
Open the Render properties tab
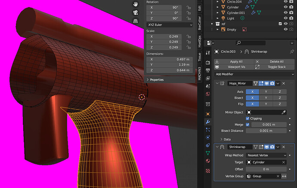(x=208, y=62)
